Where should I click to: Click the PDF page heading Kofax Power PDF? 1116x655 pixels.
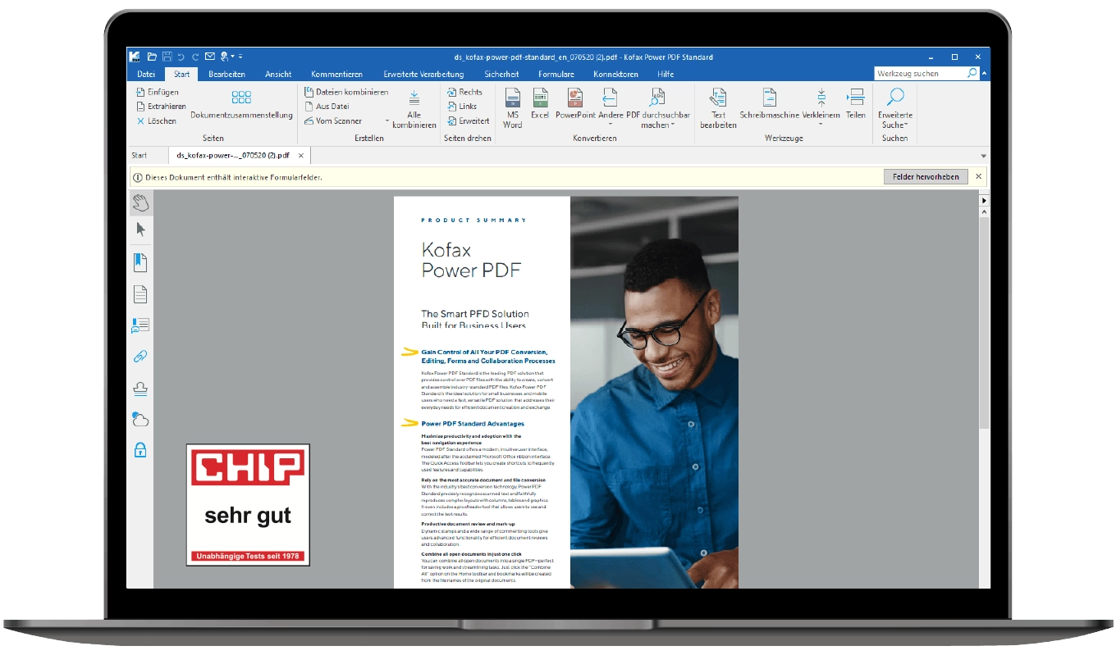471,259
